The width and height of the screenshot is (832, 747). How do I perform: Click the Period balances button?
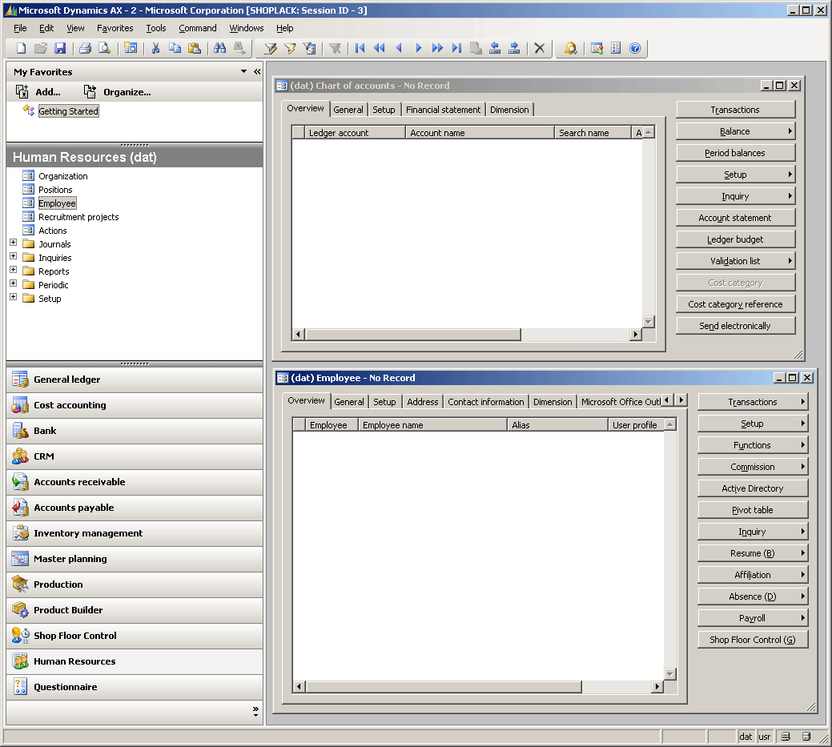click(735, 153)
